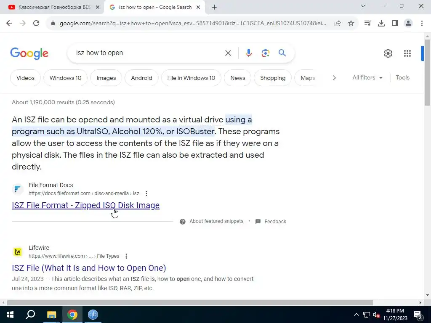Open Lifewire ISZ File article link
The height and width of the screenshot is (323, 431).
pos(89,268)
